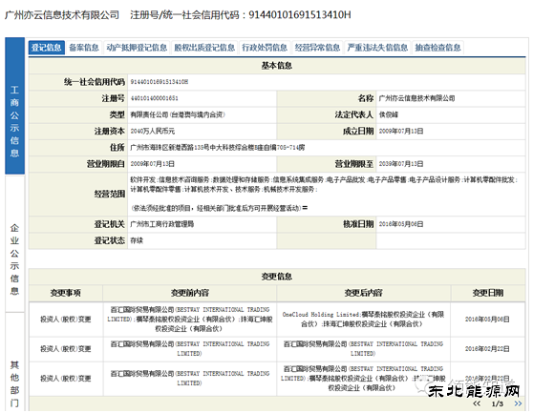Go to previous page with « arrow
This screenshot has height=413, width=533.
477,403
